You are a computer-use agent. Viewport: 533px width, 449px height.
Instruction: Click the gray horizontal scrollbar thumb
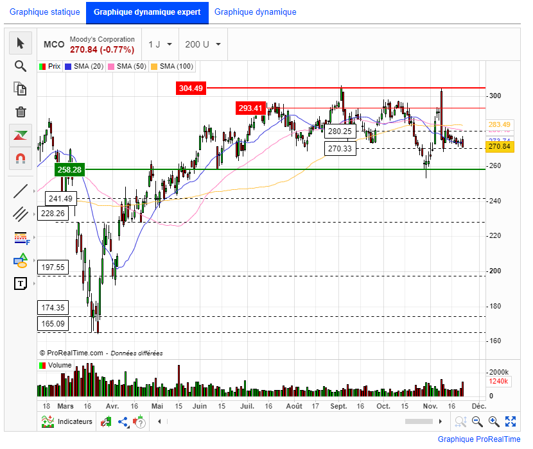(x=419, y=421)
